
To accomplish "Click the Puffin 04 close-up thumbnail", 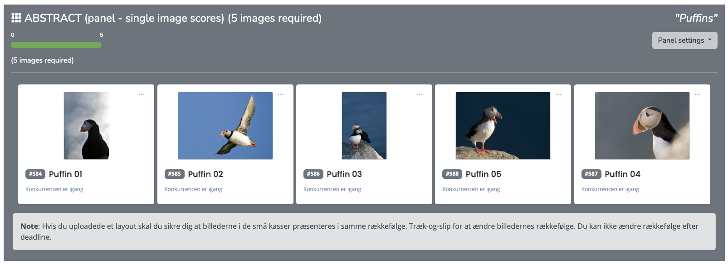I will coord(642,126).
